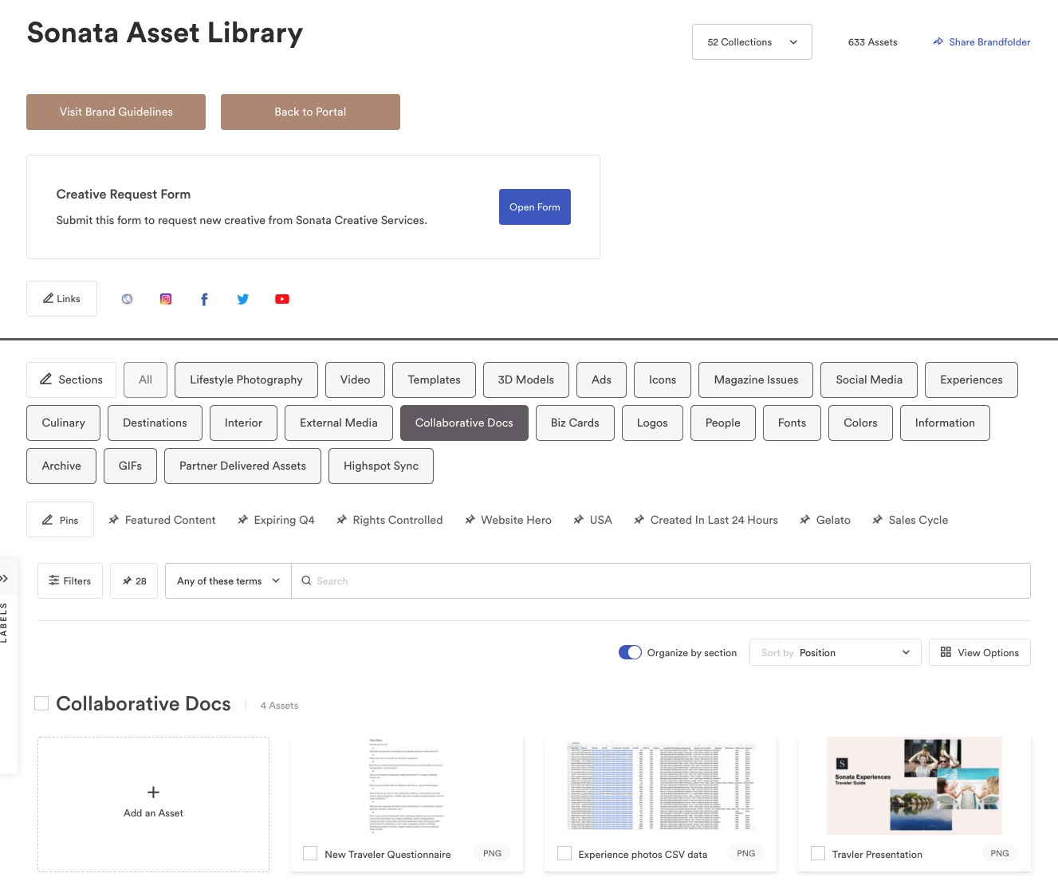
Task: Open the Creative Request Form
Action: click(535, 207)
